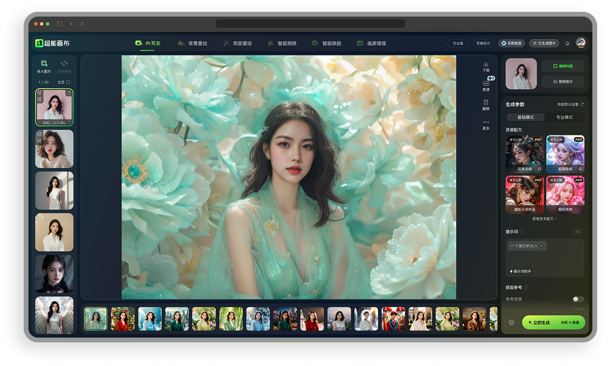Click the 立即生成 generate button
The image size is (609, 366).
(x=553, y=322)
